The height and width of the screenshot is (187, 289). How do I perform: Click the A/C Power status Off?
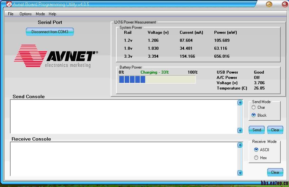click(x=257, y=78)
